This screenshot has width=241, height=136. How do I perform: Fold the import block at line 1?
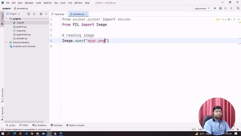[60, 19]
